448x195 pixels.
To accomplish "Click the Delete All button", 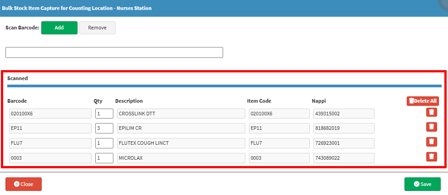I will point(423,101).
